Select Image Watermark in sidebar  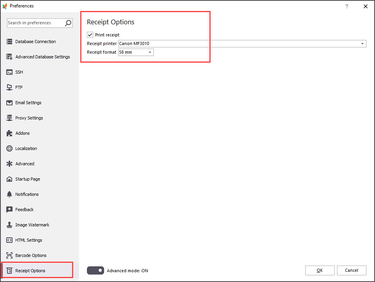point(32,225)
